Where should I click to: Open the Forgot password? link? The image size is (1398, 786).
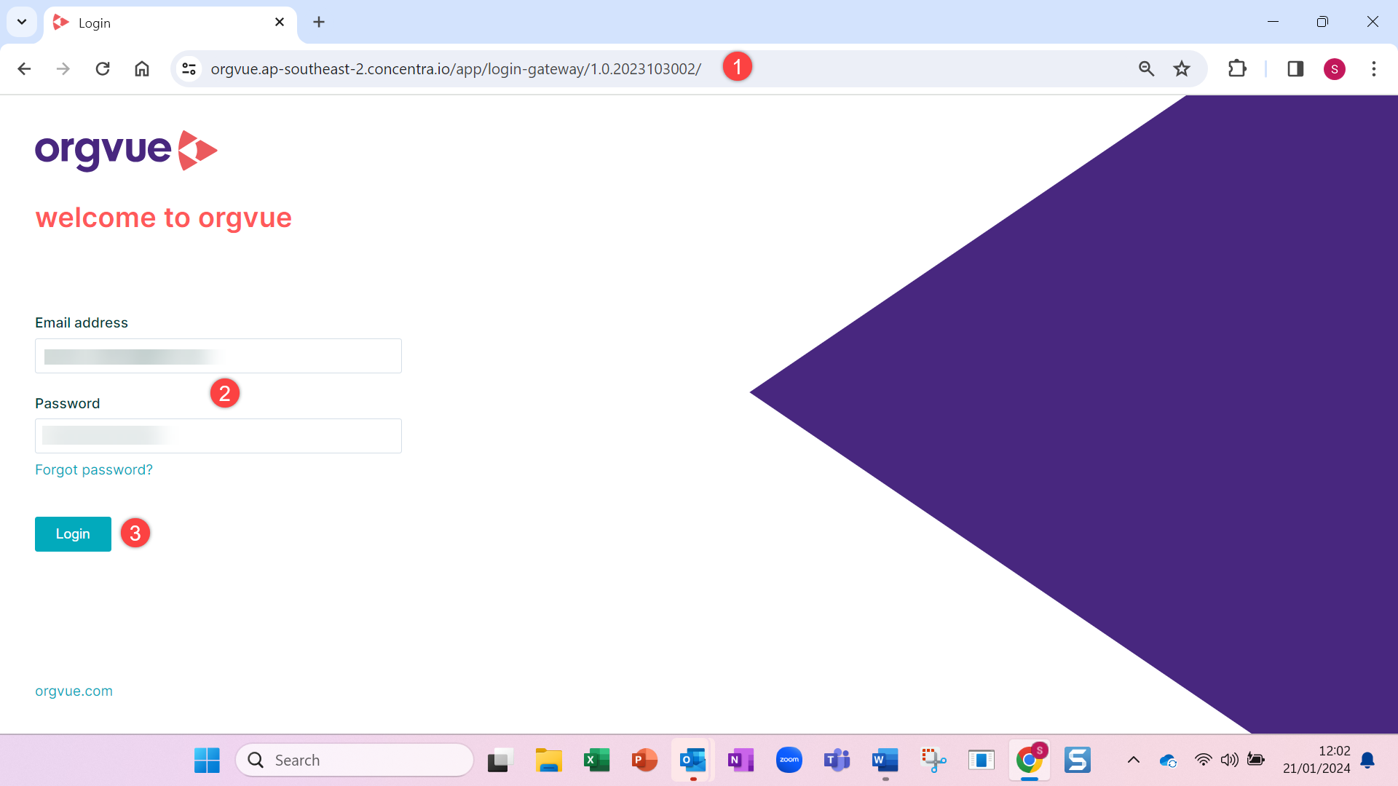click(94, 469)
